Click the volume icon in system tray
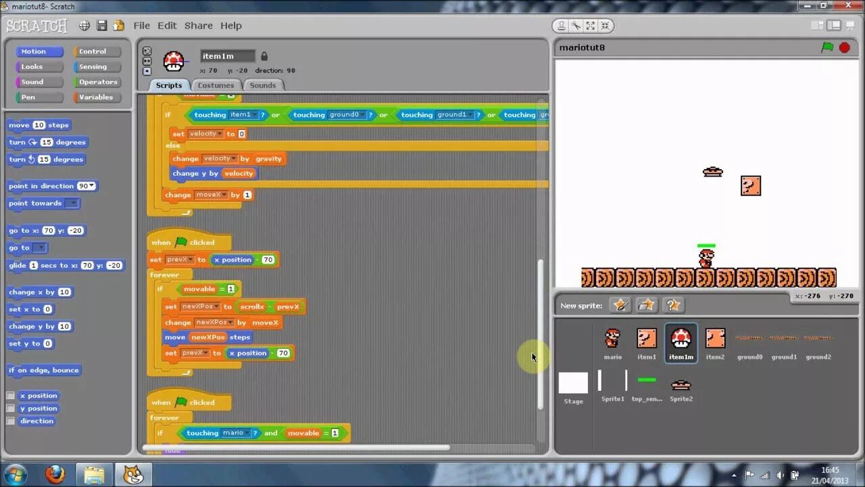Screen dimensions: 865x487 [781, 475]
